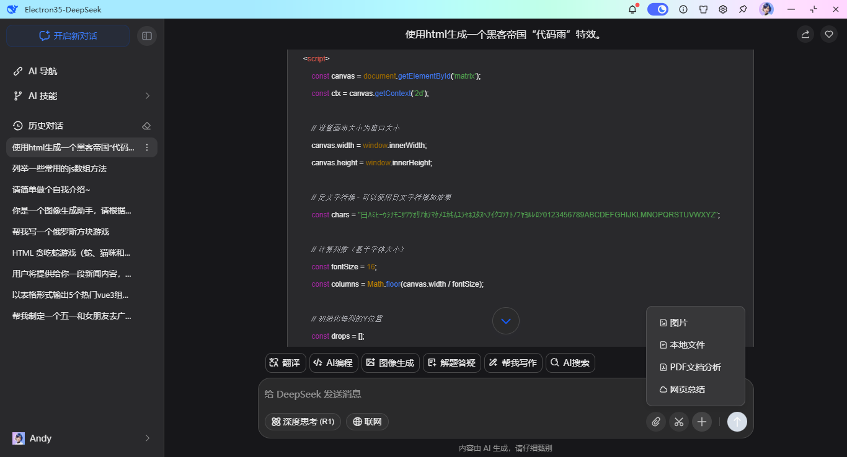Send the message with up-arrow button
Image resolution: width=847 pixels, height=457 pixels.
coord(737,422)
